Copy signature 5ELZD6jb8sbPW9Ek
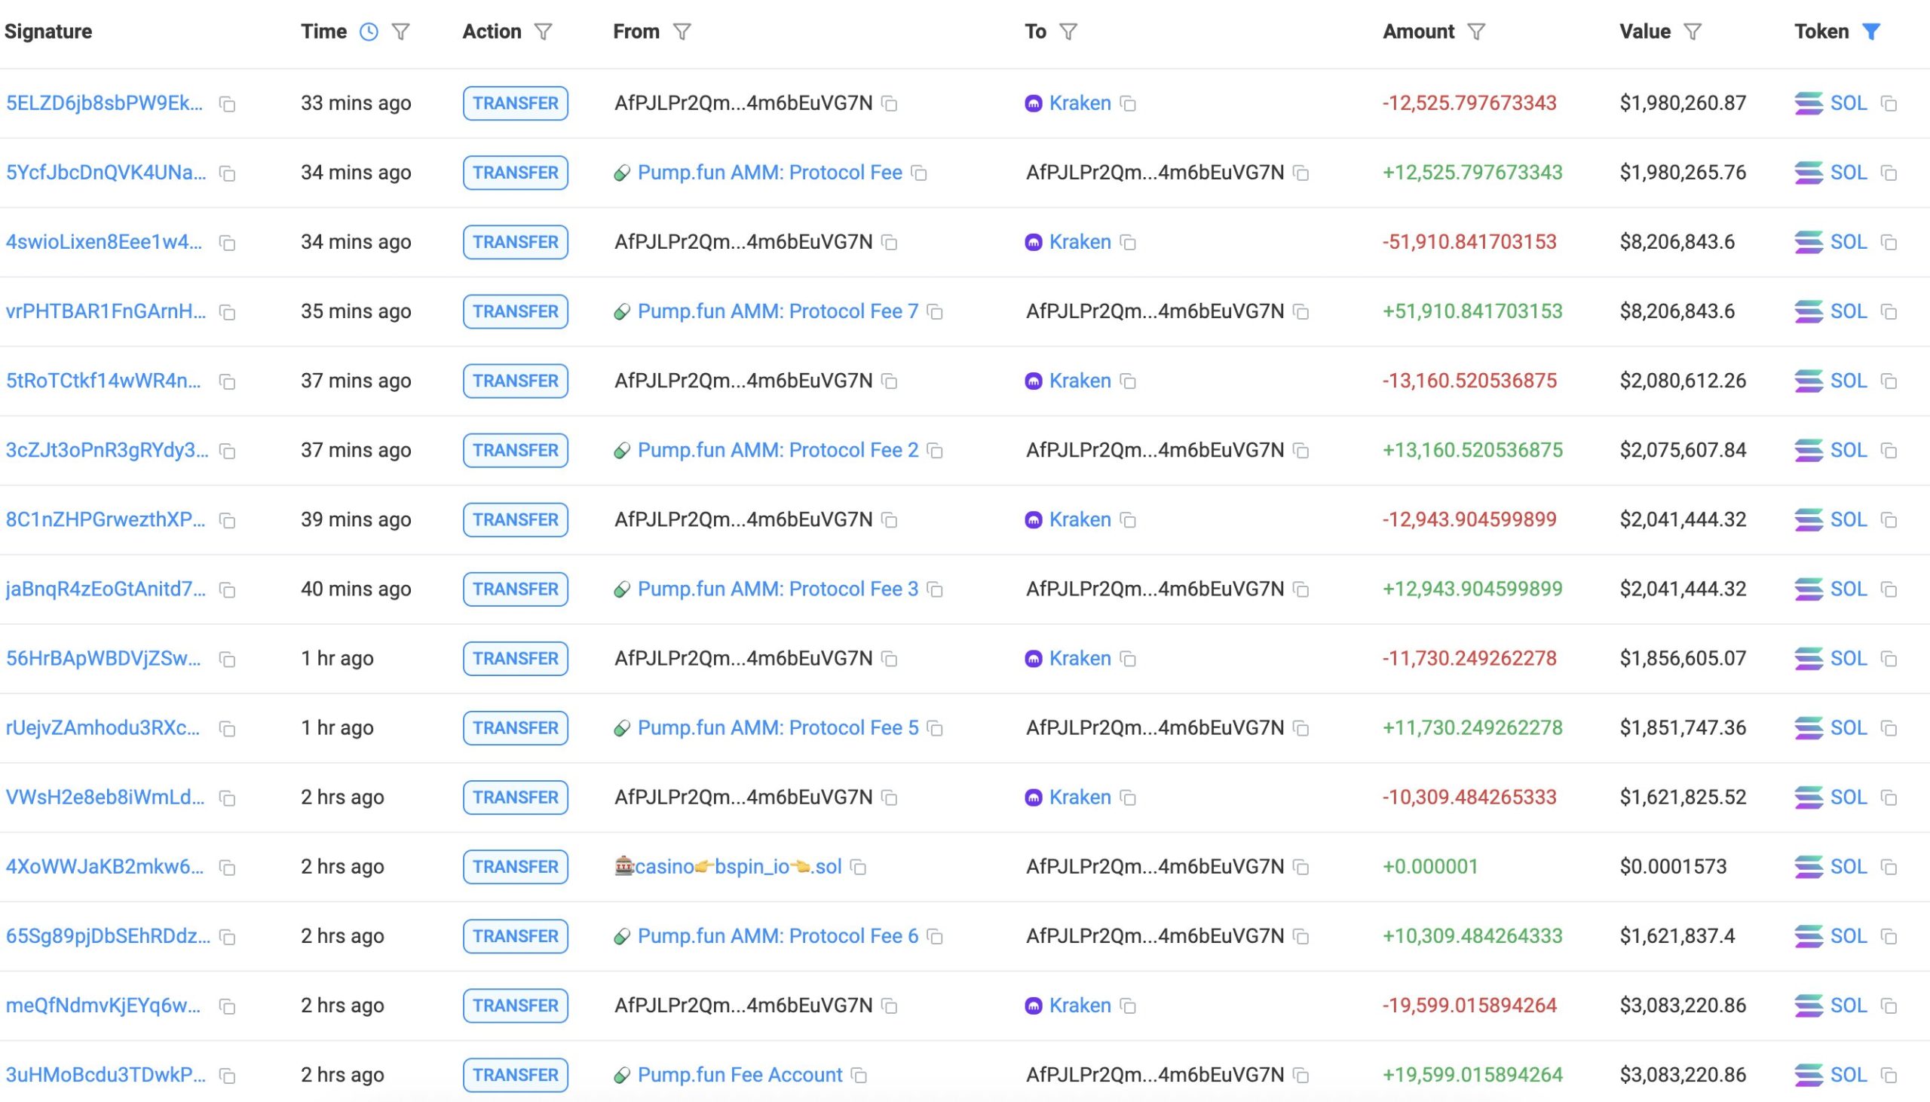 click(x=227, y=104)
